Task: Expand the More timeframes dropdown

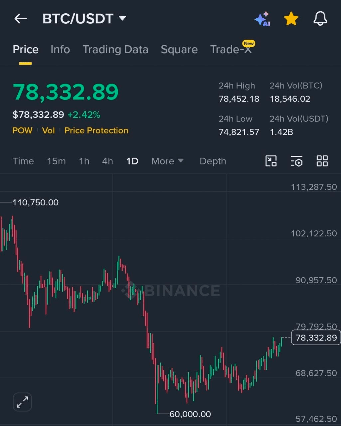Action: click(x=167, y=161)
